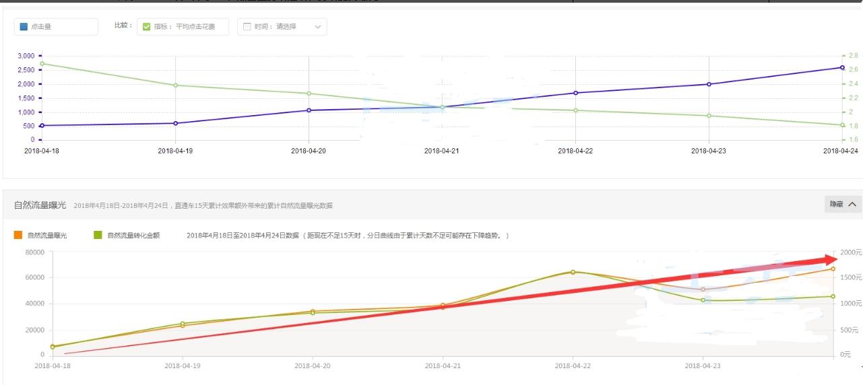Click the 2000元 value on lower right axis
Screen dimensions: 863x385
(x=850, y=252)
